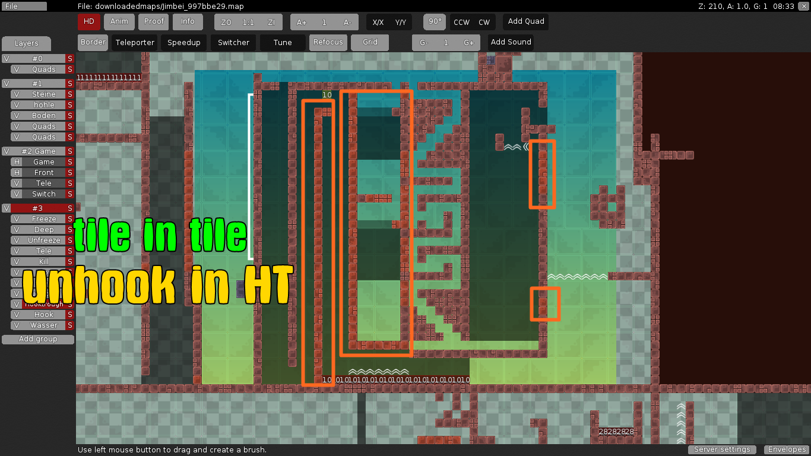Open the Envelopes panel
811x456 pixels.
[x=786, y=449]
